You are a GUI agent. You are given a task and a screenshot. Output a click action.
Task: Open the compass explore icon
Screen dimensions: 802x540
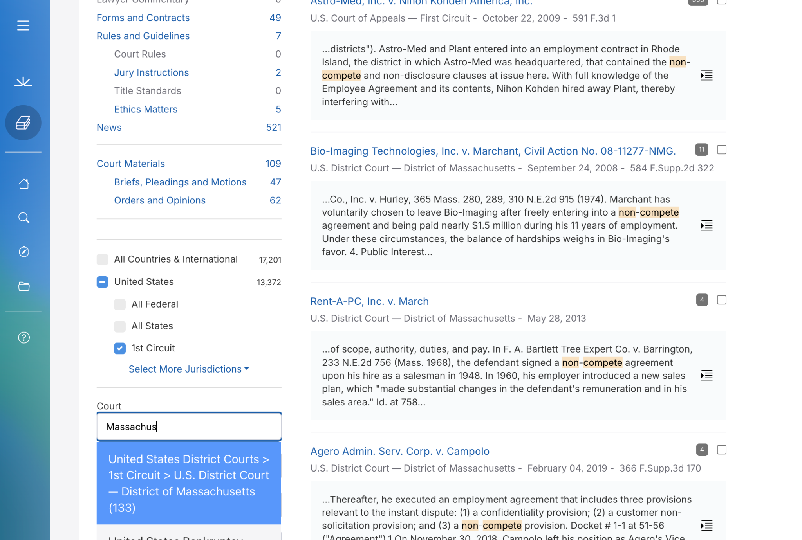(x=24, y=252)
